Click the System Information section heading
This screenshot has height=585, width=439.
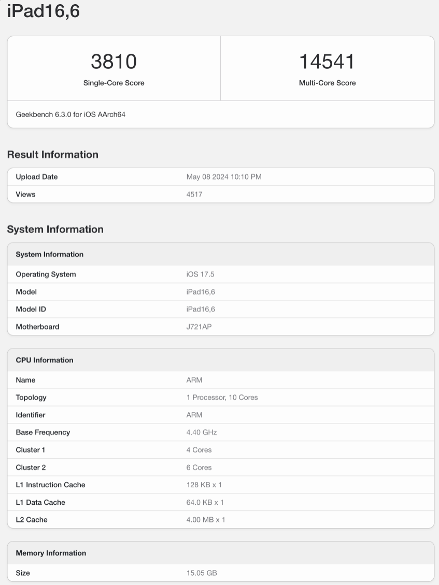(x=55, y=229)
